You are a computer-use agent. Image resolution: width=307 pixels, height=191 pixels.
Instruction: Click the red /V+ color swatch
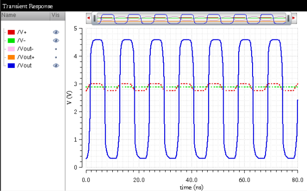click(11, 32)
